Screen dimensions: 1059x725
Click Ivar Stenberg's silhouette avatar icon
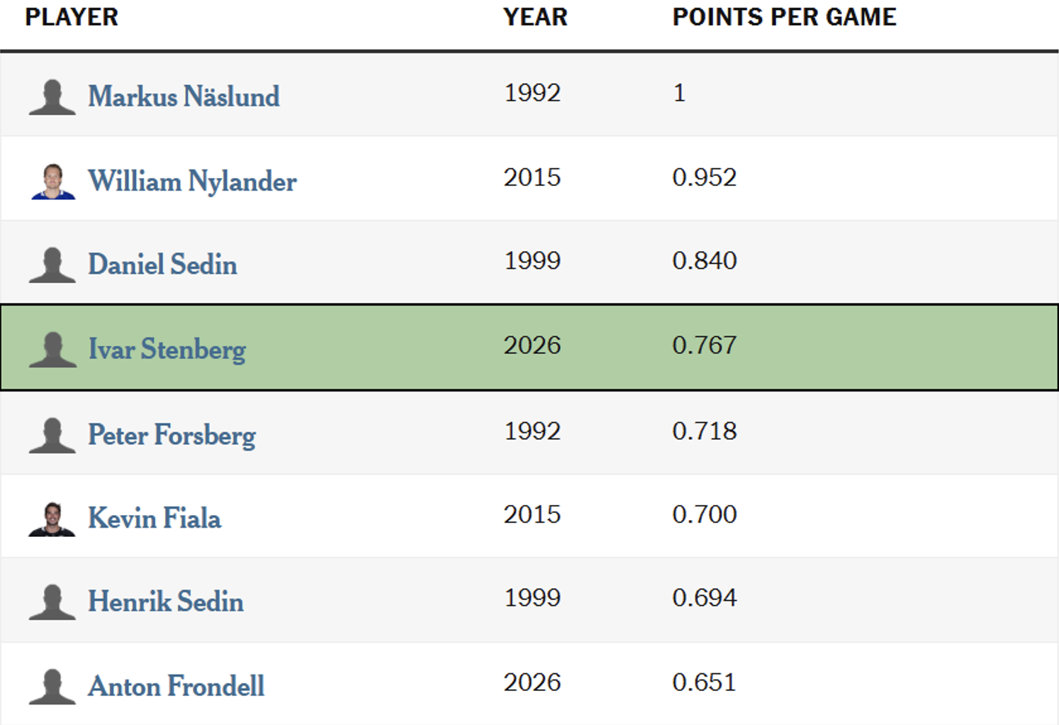pos(52,350)
